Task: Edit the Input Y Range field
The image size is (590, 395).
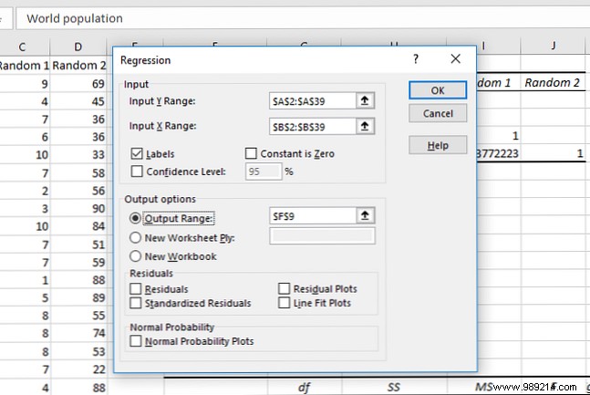Action: pos(313,101)
